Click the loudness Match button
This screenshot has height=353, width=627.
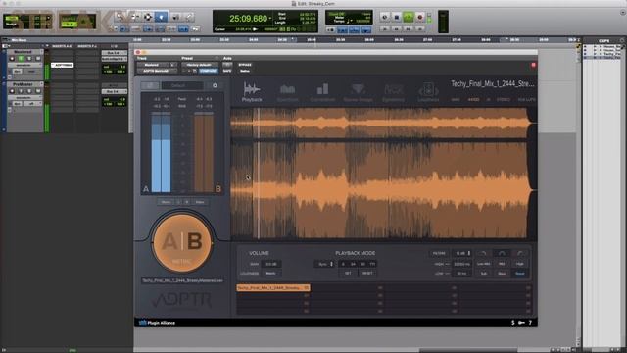(x=270, y=274)
